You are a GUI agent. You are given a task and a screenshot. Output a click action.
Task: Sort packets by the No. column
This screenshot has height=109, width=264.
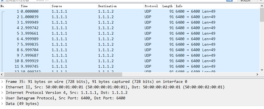point(10,6)
